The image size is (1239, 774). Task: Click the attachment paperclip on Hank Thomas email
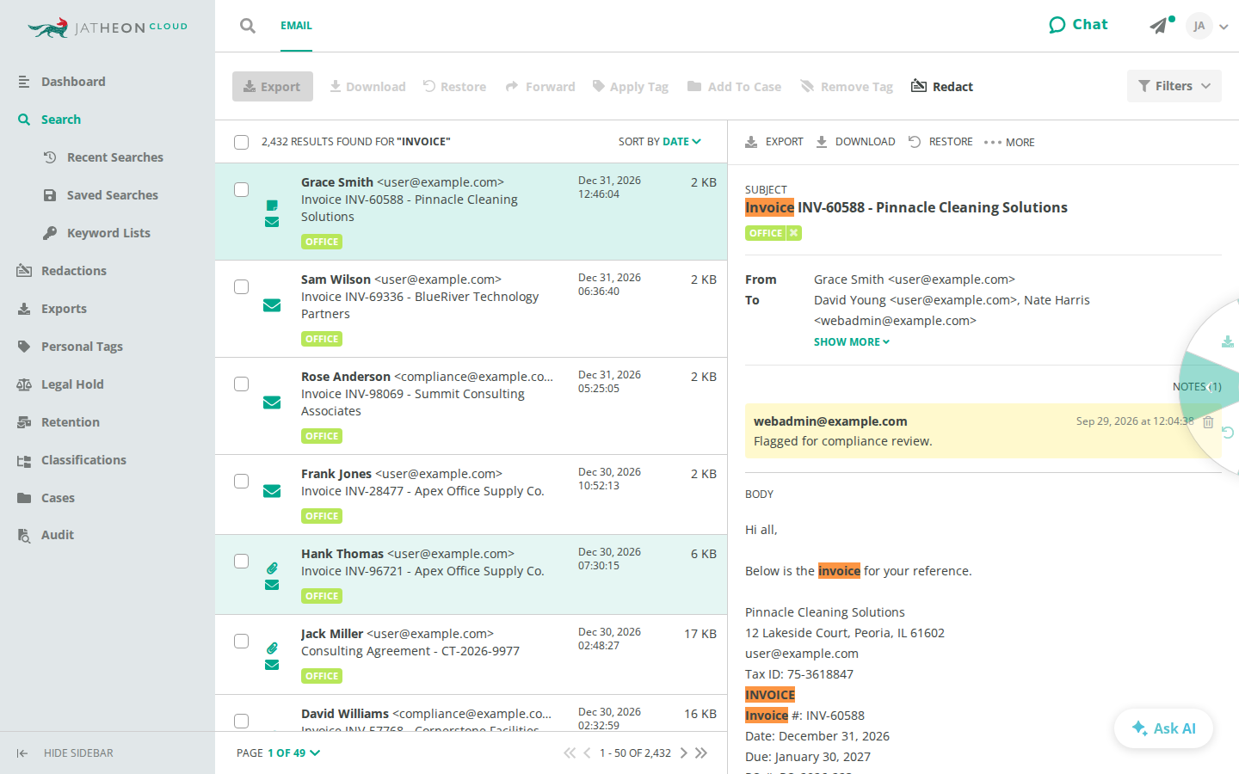pos(272,568)
